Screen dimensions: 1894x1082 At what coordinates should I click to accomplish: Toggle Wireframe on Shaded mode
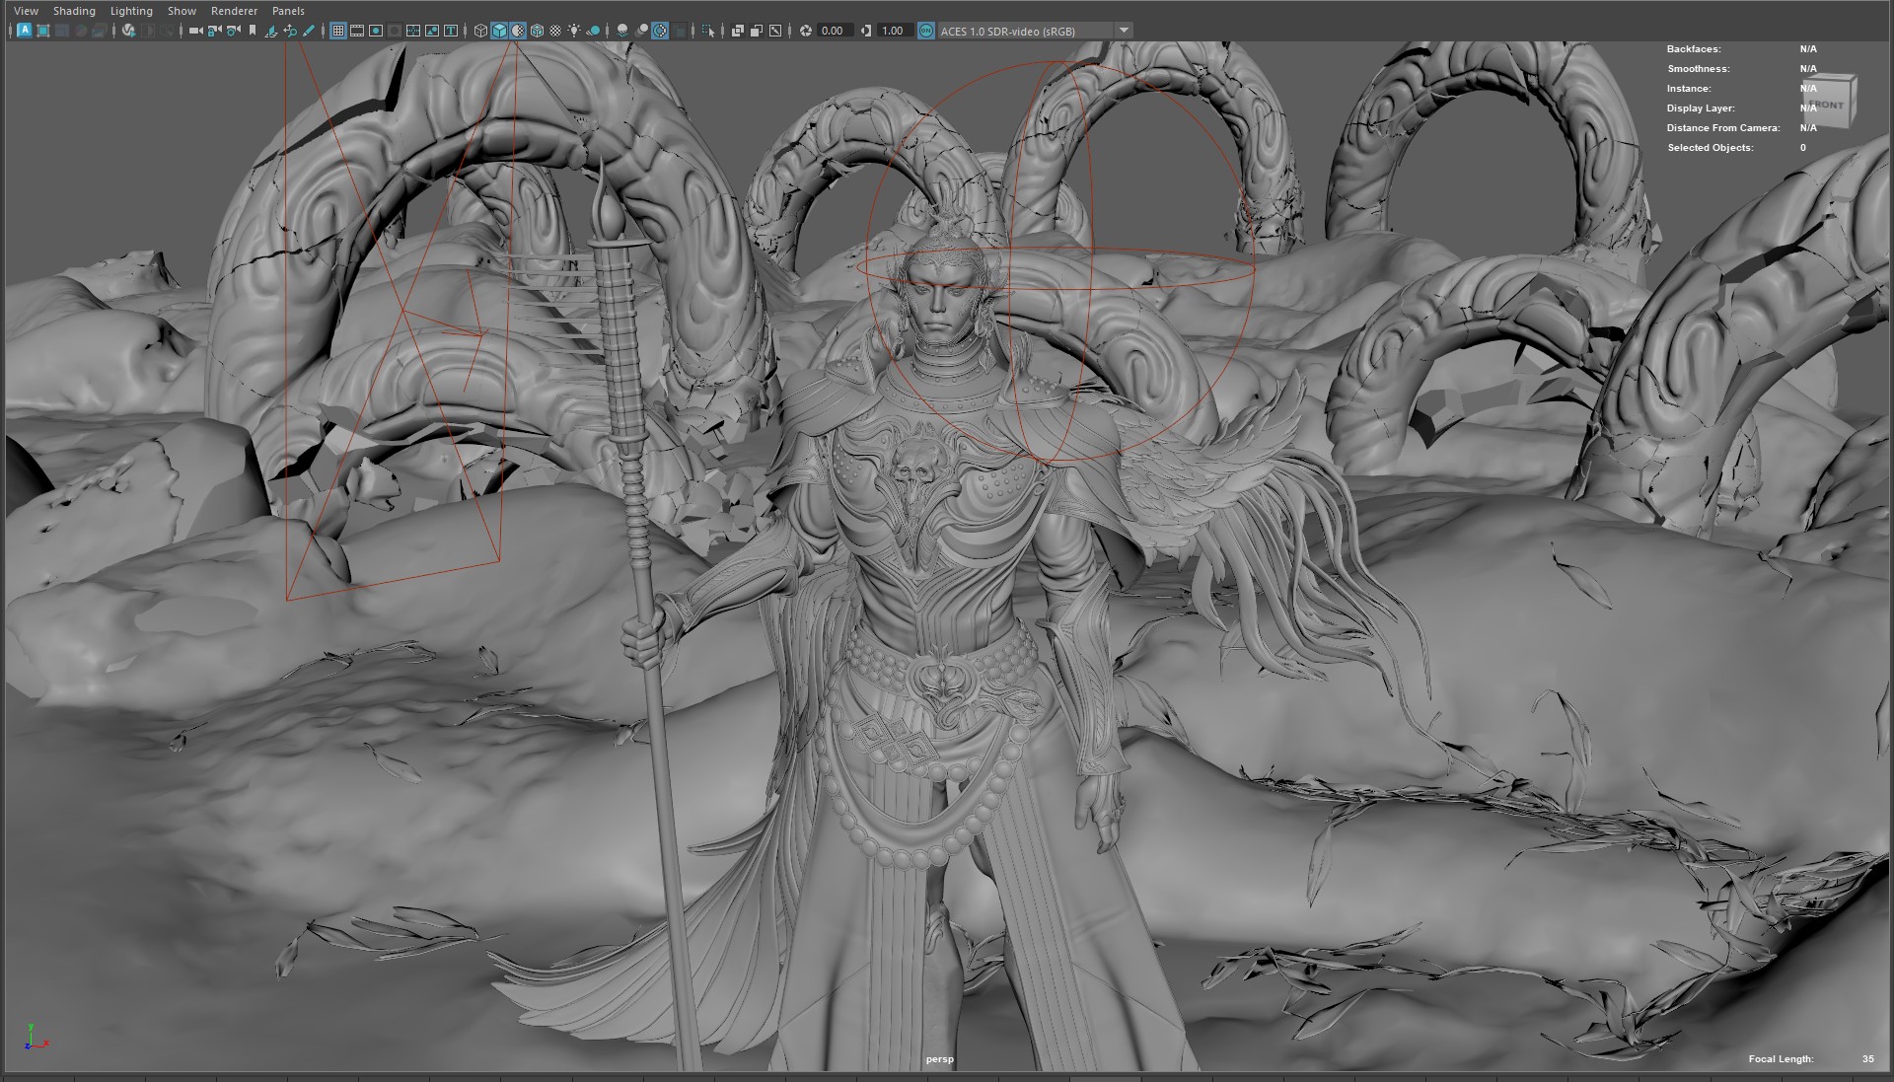pyautogui.click(x=537, y=31)
